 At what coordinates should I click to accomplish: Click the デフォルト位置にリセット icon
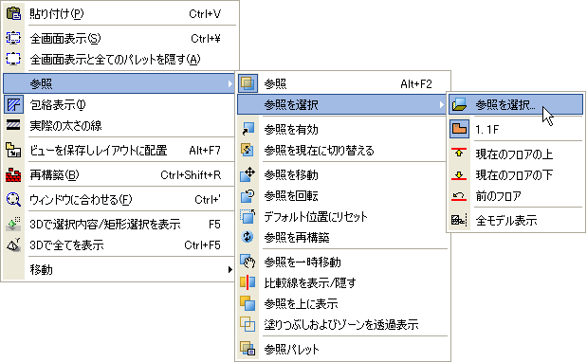[248, 216]
